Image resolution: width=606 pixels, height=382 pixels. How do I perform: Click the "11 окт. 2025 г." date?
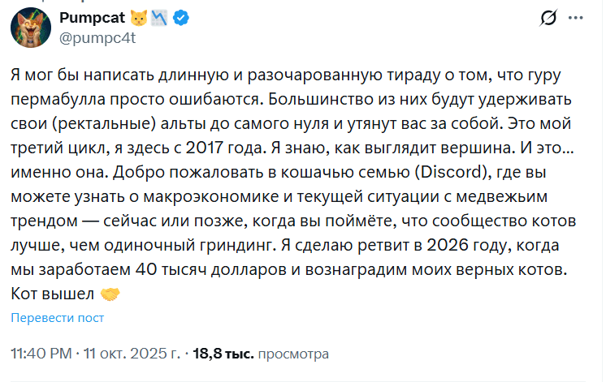132,354
